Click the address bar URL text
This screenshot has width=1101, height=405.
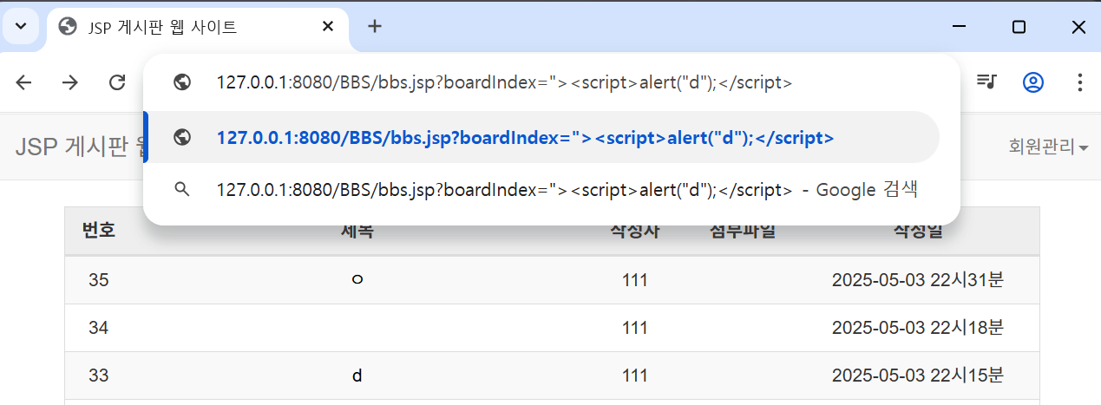coord(505,83)
